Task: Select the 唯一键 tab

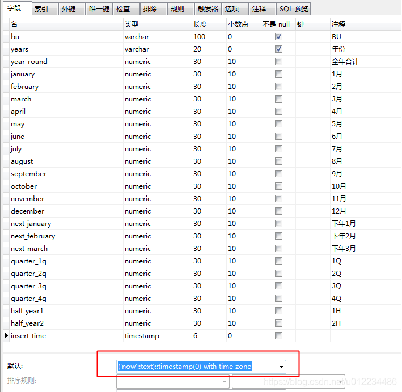Action: click(x=99, y=9)
